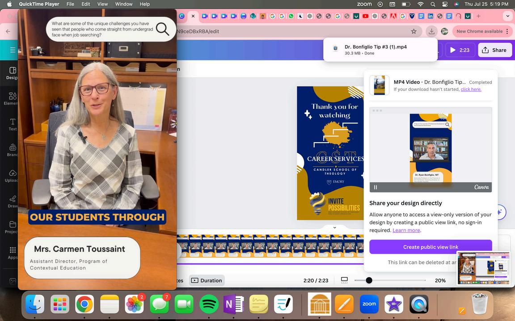The image size is (515, 321).
Task: Open the QuickTime Player View menu
Action: [x=102, y=4]
